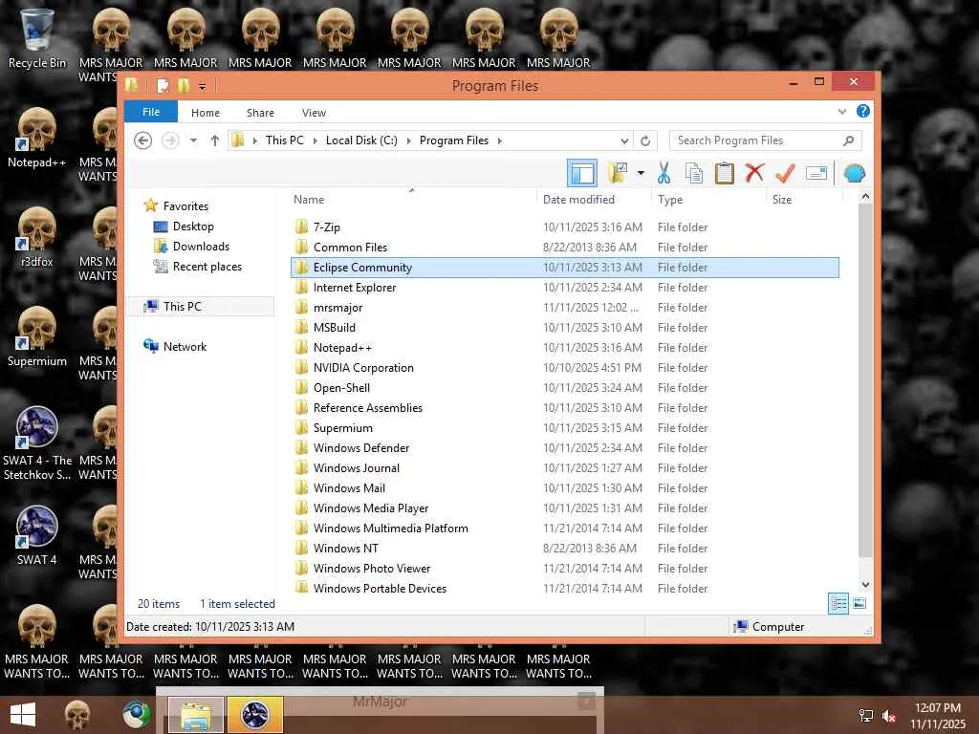
Task: Expand the breadcrumb arrow after This PC
Action: [x=314, y=140]
